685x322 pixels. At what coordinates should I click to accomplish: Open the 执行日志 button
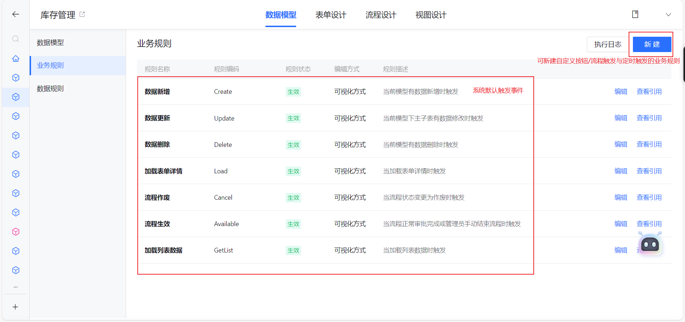[x=608, y=44]
